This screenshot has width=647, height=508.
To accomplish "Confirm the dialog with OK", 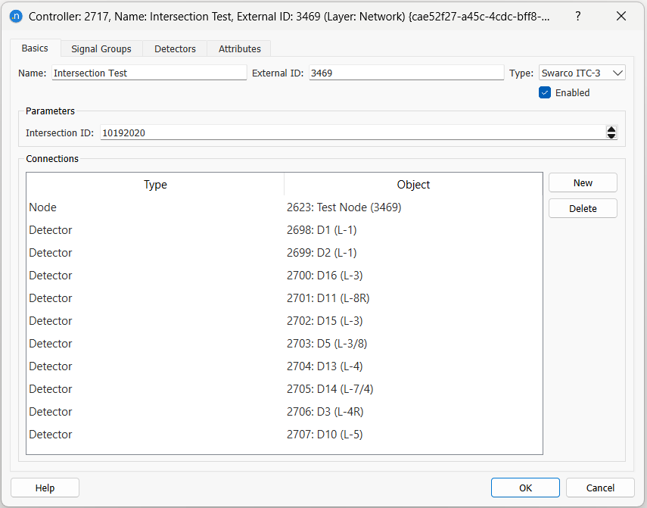I will (x=525, y=488).
